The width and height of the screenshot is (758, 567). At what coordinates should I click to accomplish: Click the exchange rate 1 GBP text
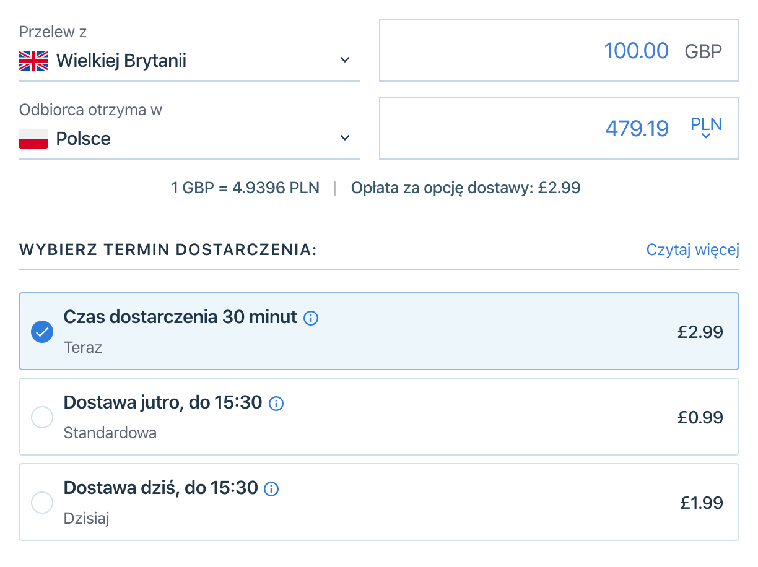[245, 188]
